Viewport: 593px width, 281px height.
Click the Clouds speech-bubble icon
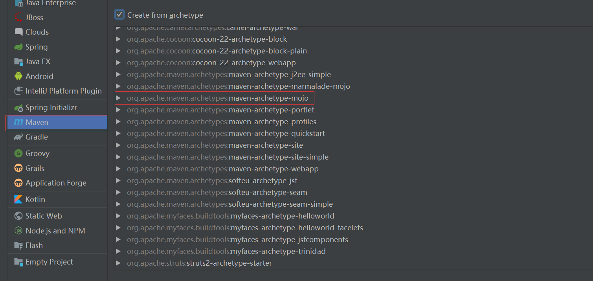(x=18, y=32)
